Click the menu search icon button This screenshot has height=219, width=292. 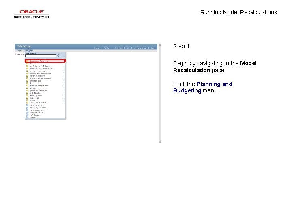point(58,56)
